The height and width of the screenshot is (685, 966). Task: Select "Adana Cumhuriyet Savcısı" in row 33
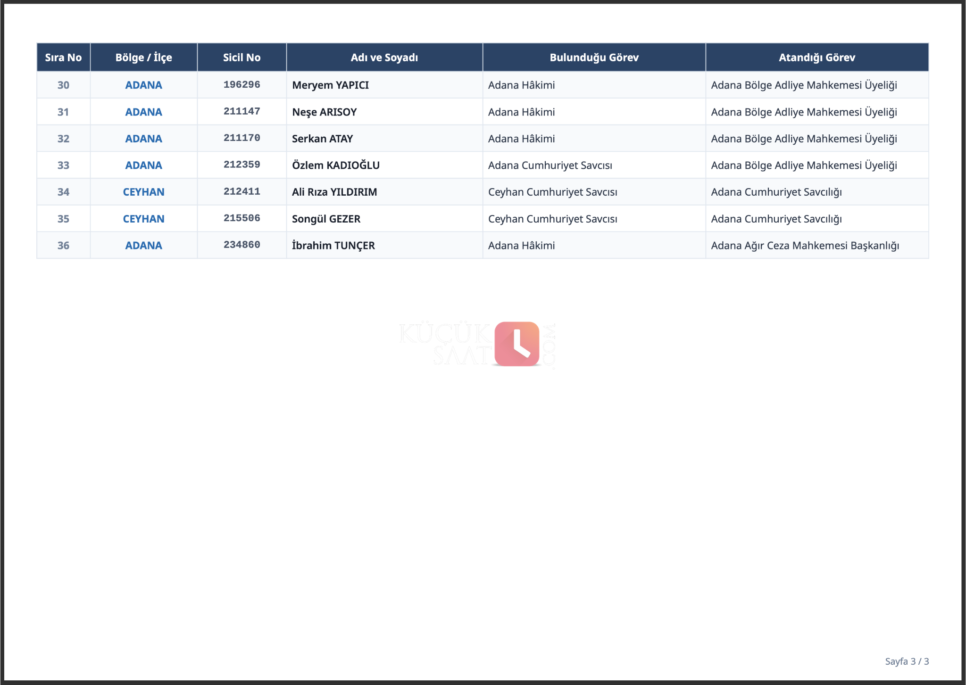click(550, 165)
